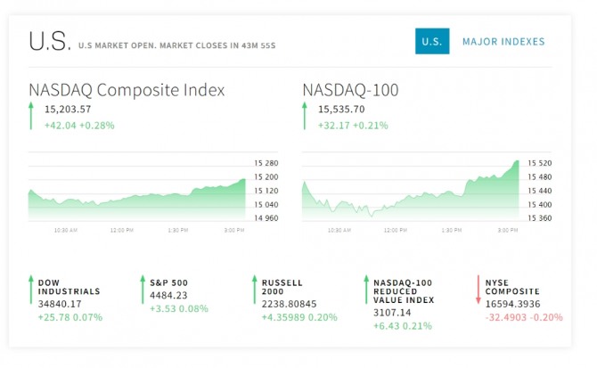The height and width of the screenshot is (368, 597).
Task: Click the NASDAQ Composite Index chart
Action: tap(137, 192)
